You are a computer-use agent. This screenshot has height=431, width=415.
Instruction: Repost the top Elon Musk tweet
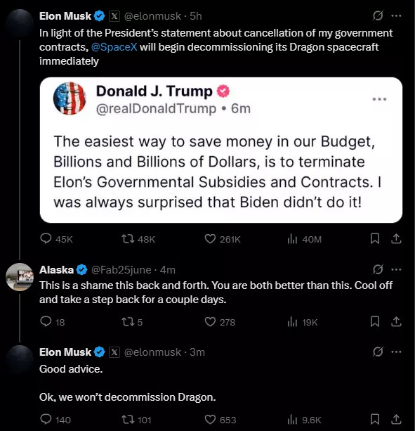[x=138, y=239]
